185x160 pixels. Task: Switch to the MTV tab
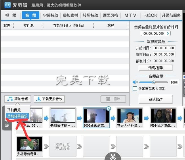[130, 15]
